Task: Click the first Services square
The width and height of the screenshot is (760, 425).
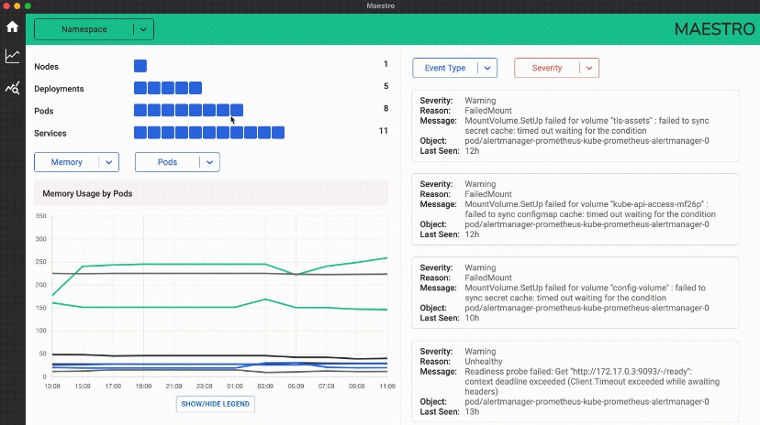Action: pos(140,133)
